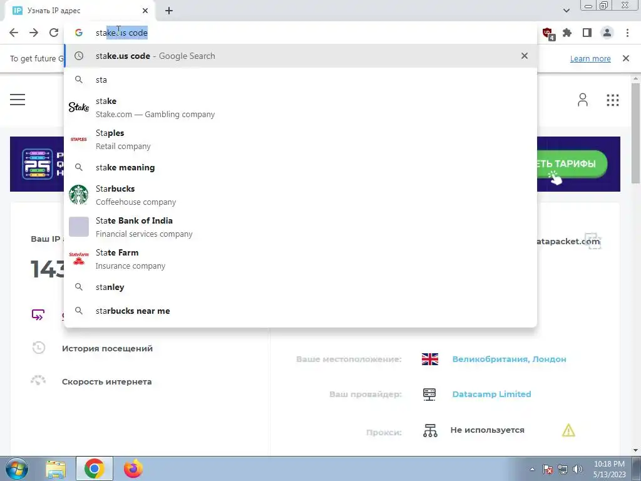Image resolution: width=641 pixels, height=481 pixels.
Task: Click the volume speaker tray icon
Action: [x=578, y=469]
